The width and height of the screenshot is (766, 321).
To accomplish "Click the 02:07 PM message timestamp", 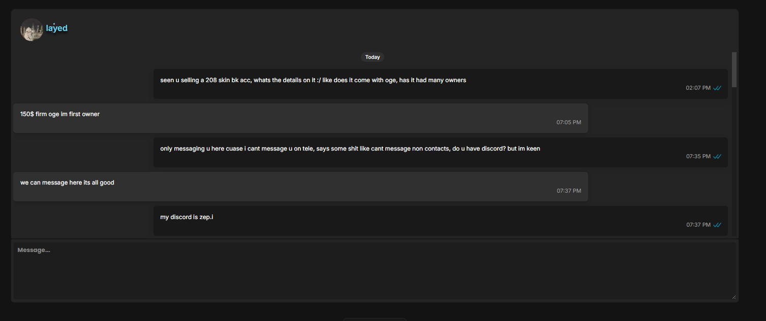I will 698,88.
